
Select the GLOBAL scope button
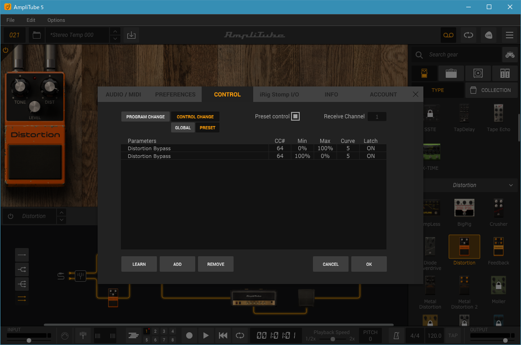click(183, 127)
